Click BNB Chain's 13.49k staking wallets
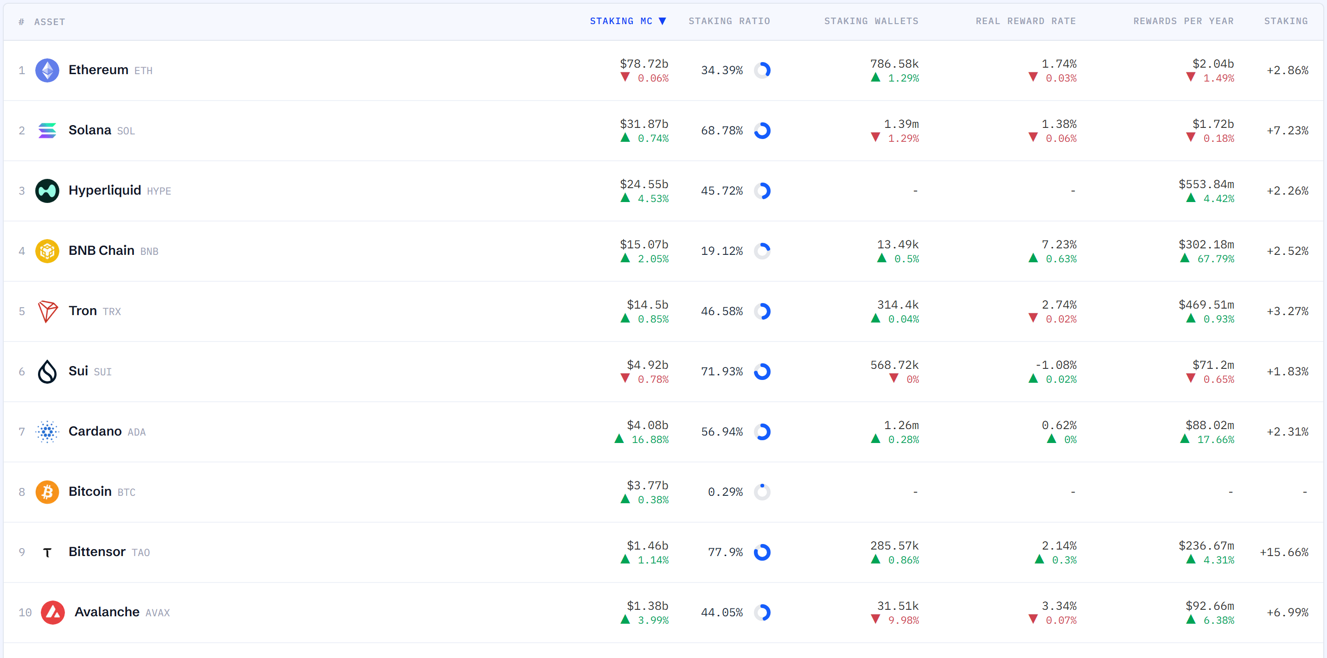This screenshot has width=1327, height=658. click(898, 245)
